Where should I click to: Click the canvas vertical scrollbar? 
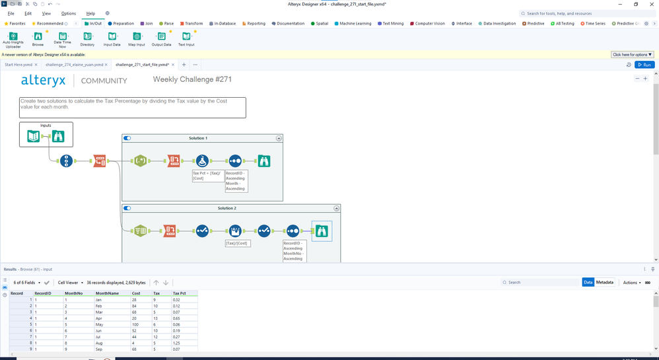click(656, 119)
